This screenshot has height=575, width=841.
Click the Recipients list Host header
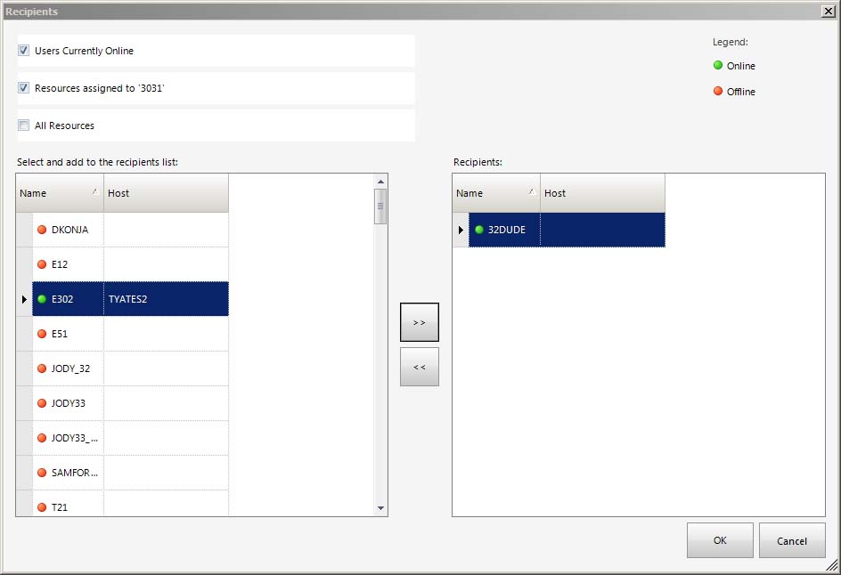pos(602,193)
